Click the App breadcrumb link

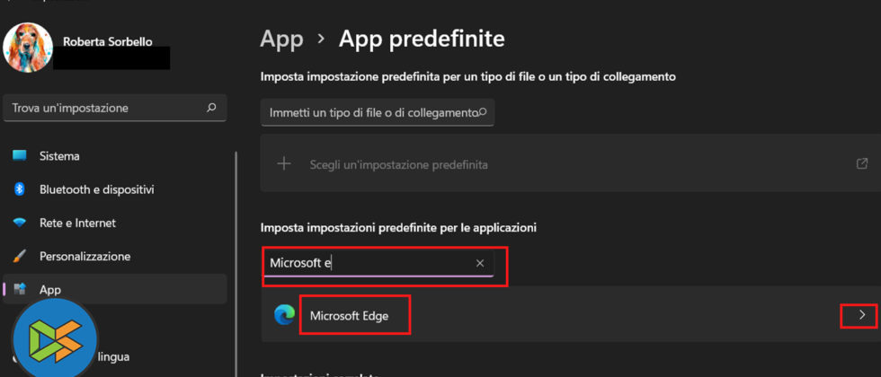pos(280,39)
